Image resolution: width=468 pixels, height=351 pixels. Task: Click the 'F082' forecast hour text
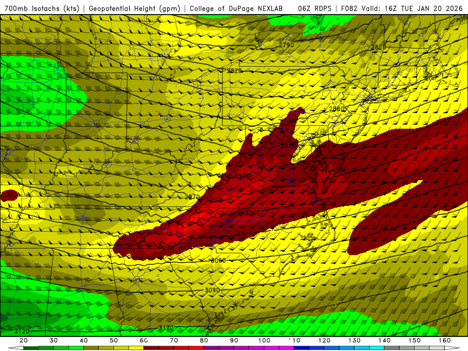pos(349,9)
